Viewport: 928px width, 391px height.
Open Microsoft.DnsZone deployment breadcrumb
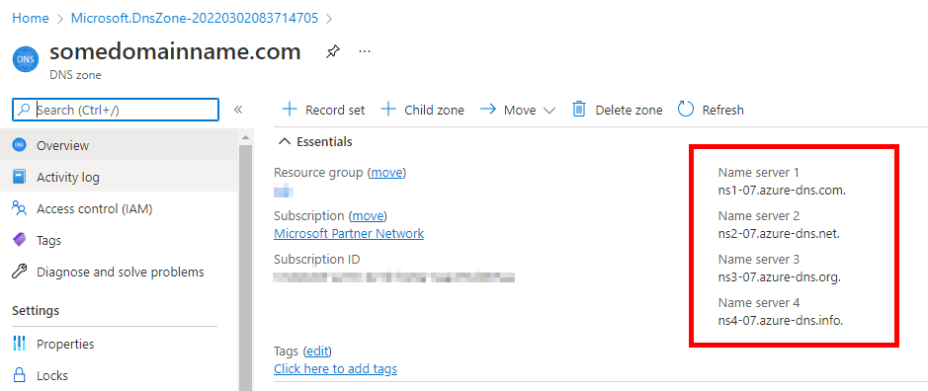pos(195,19)
